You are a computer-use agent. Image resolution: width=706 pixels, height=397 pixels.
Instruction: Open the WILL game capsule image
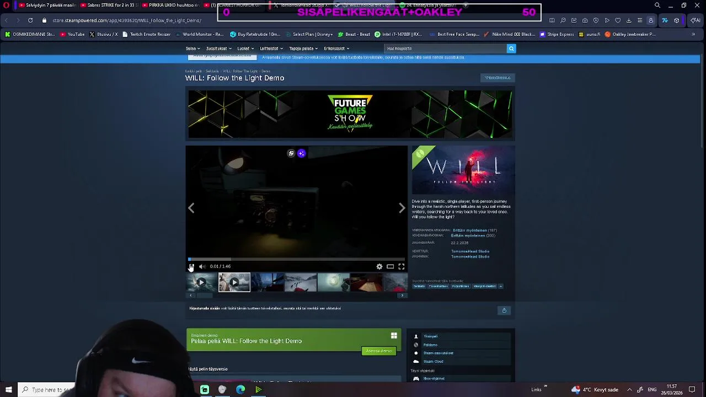tap(463, 170)
